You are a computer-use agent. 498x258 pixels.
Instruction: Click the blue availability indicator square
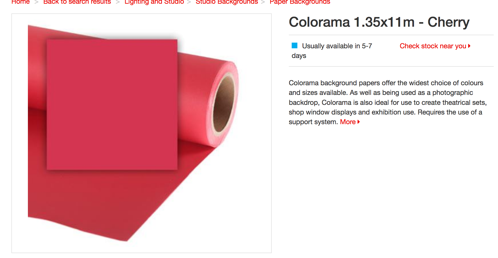[295, 45]
